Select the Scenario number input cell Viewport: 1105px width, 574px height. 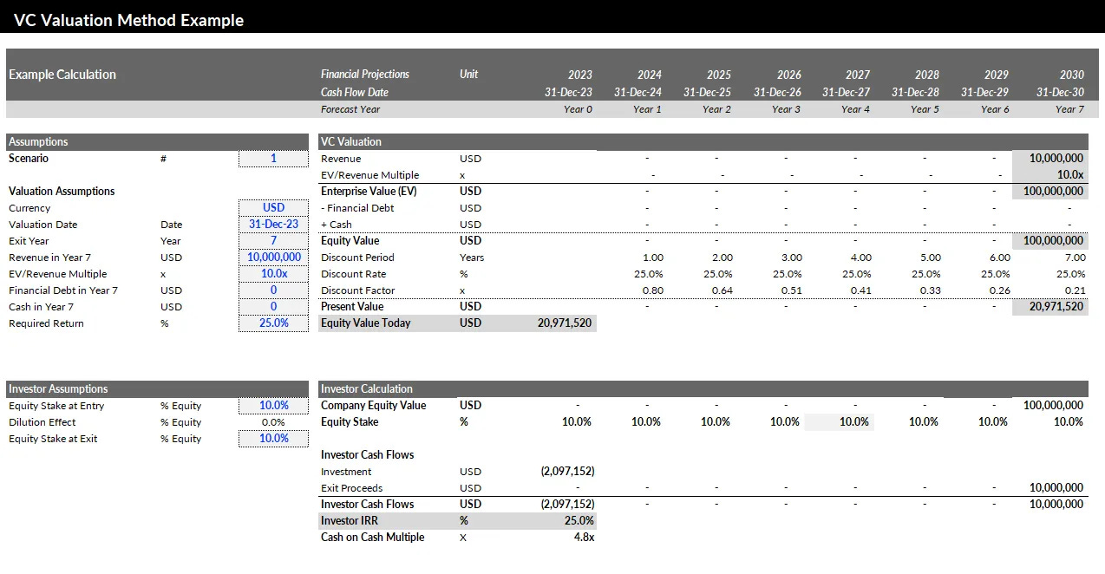pos(273,158)
